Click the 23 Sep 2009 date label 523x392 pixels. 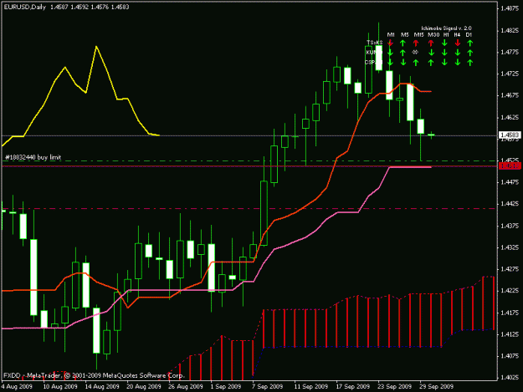395,386
